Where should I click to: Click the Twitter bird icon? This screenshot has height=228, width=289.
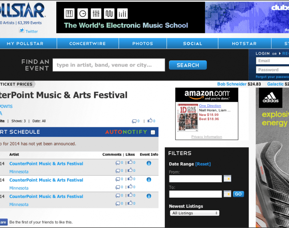click(22, 31)
